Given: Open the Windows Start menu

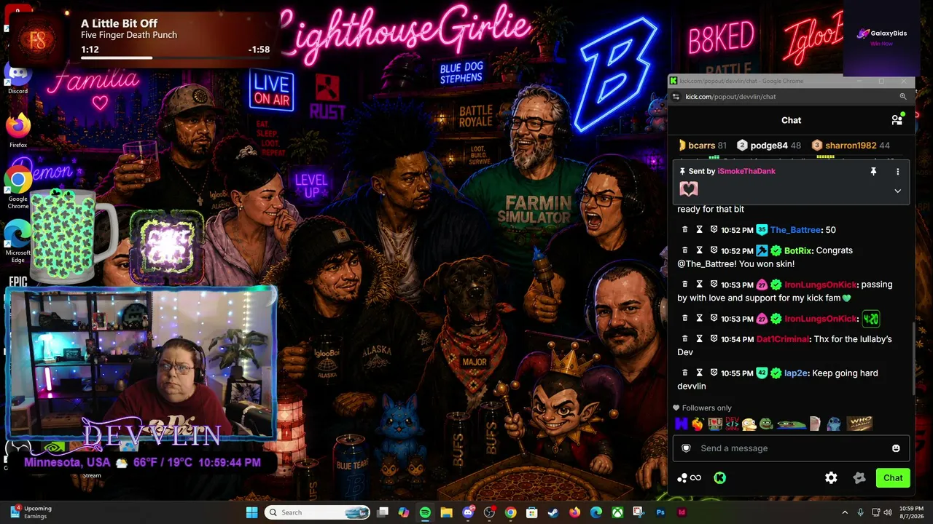Looking at the screenshot, I should point(251,512).
